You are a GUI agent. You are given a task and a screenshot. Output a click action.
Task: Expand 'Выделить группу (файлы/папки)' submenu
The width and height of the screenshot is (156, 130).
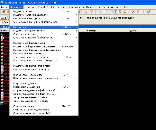coord(44,15)
